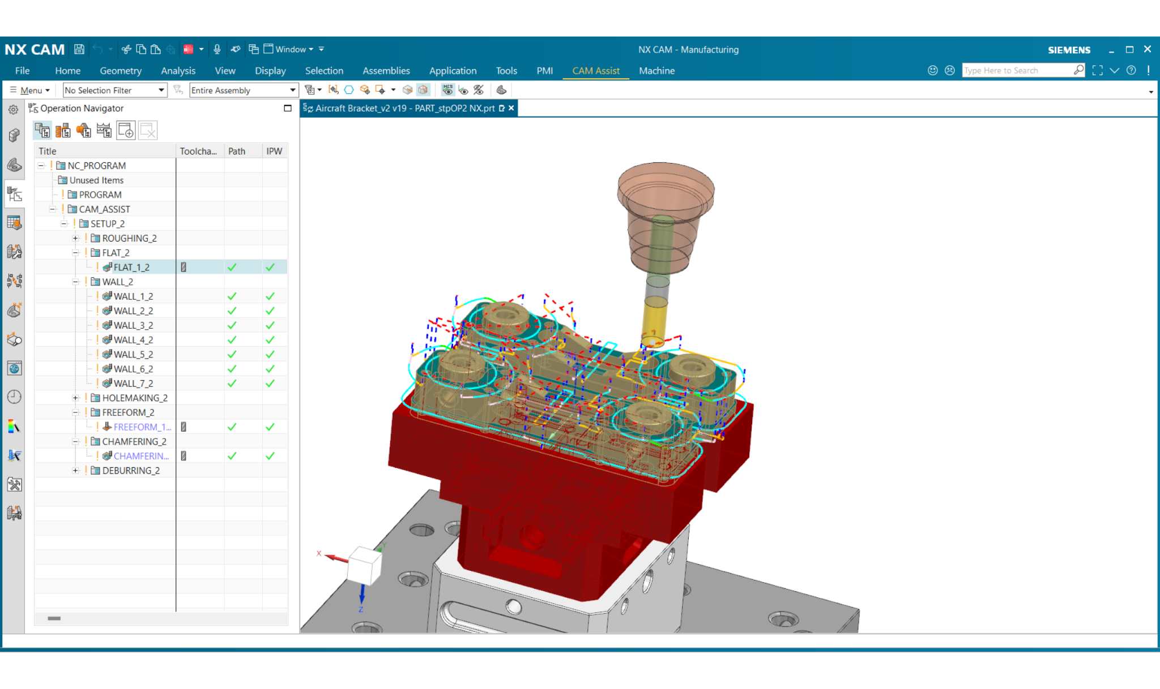Maximize the Operation Navigator panel

click(x=288, y=108)
